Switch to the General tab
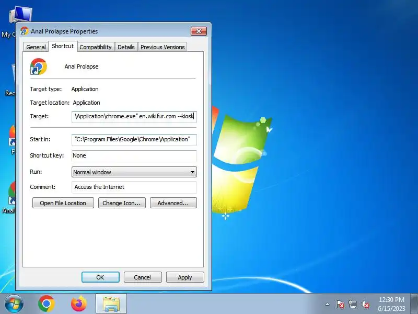The height and width of the screenshot is (314, 418). pyautogui.click(x=36, y=47)
